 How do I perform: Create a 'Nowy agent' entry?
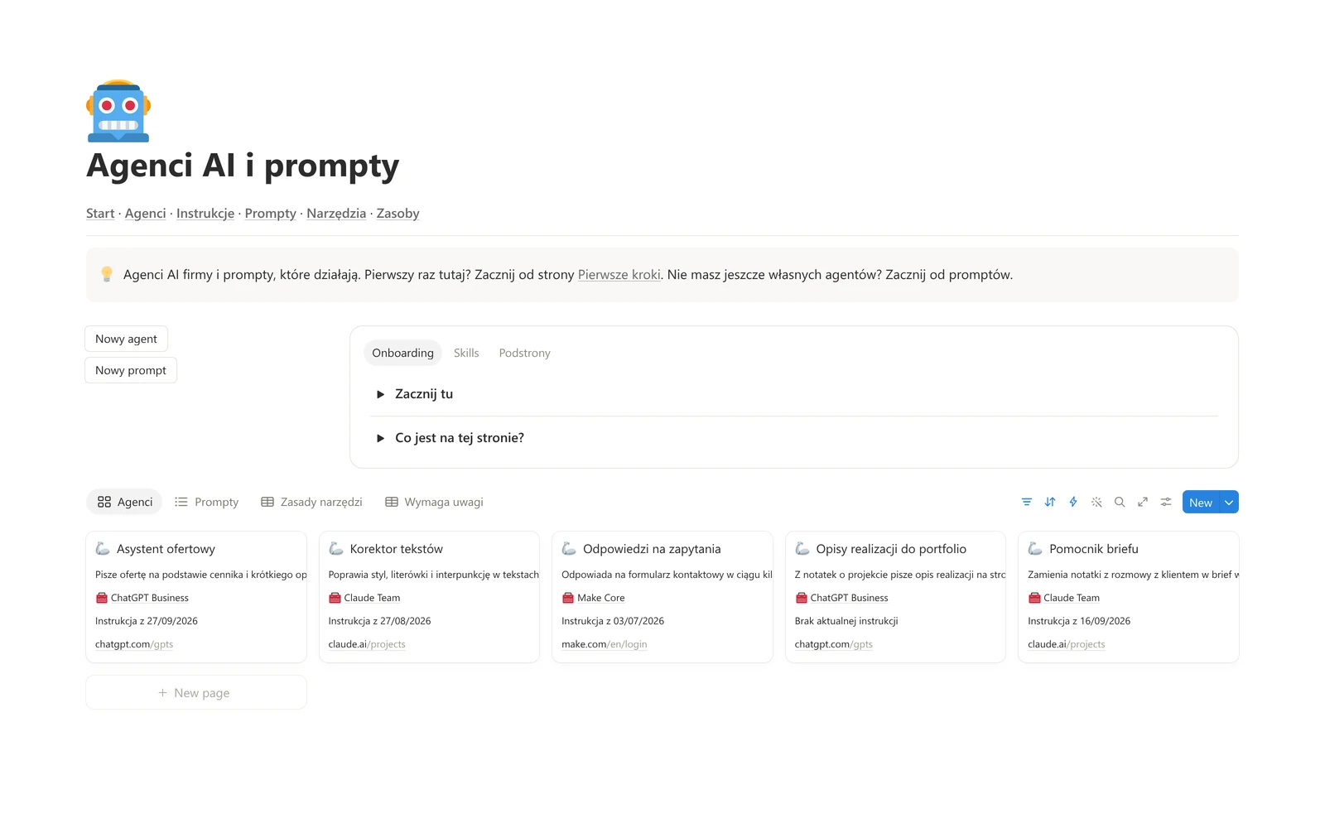tap(126, 339)
